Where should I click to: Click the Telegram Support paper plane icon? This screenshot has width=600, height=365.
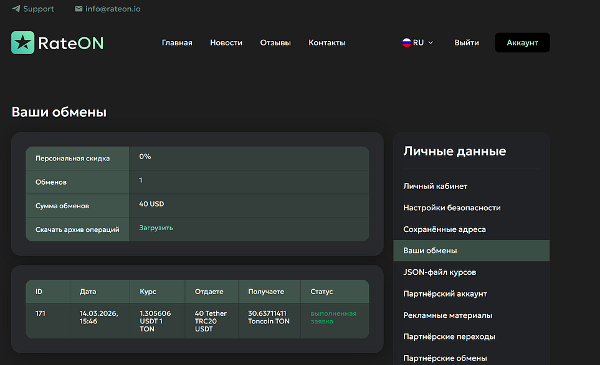click(16, 9)
